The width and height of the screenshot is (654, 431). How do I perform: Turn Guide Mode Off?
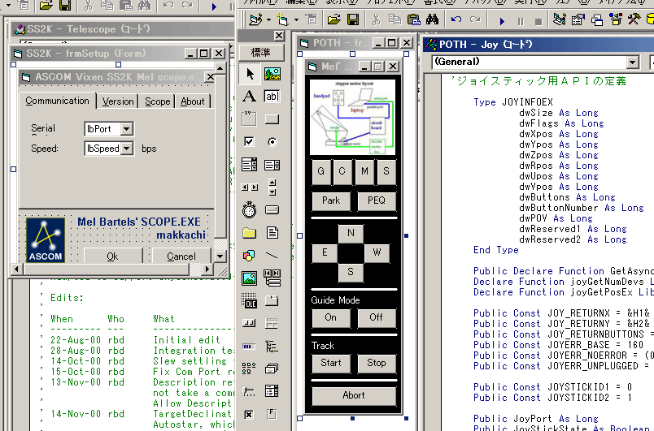coord(377,318)
